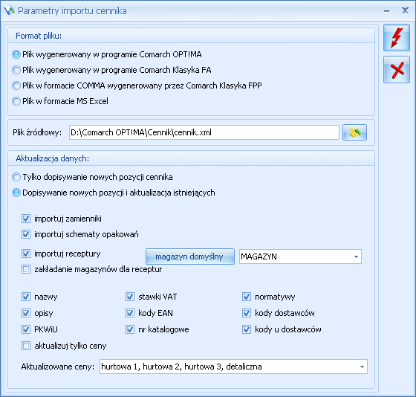The width and height of the screenshot is (416, 397).
Task: Click the Plik źródłowy path field
Action: [x=204, y=132]
